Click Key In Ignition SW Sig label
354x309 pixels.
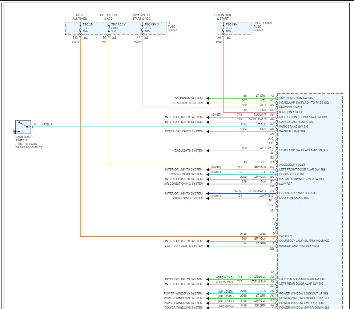point(296,98)
